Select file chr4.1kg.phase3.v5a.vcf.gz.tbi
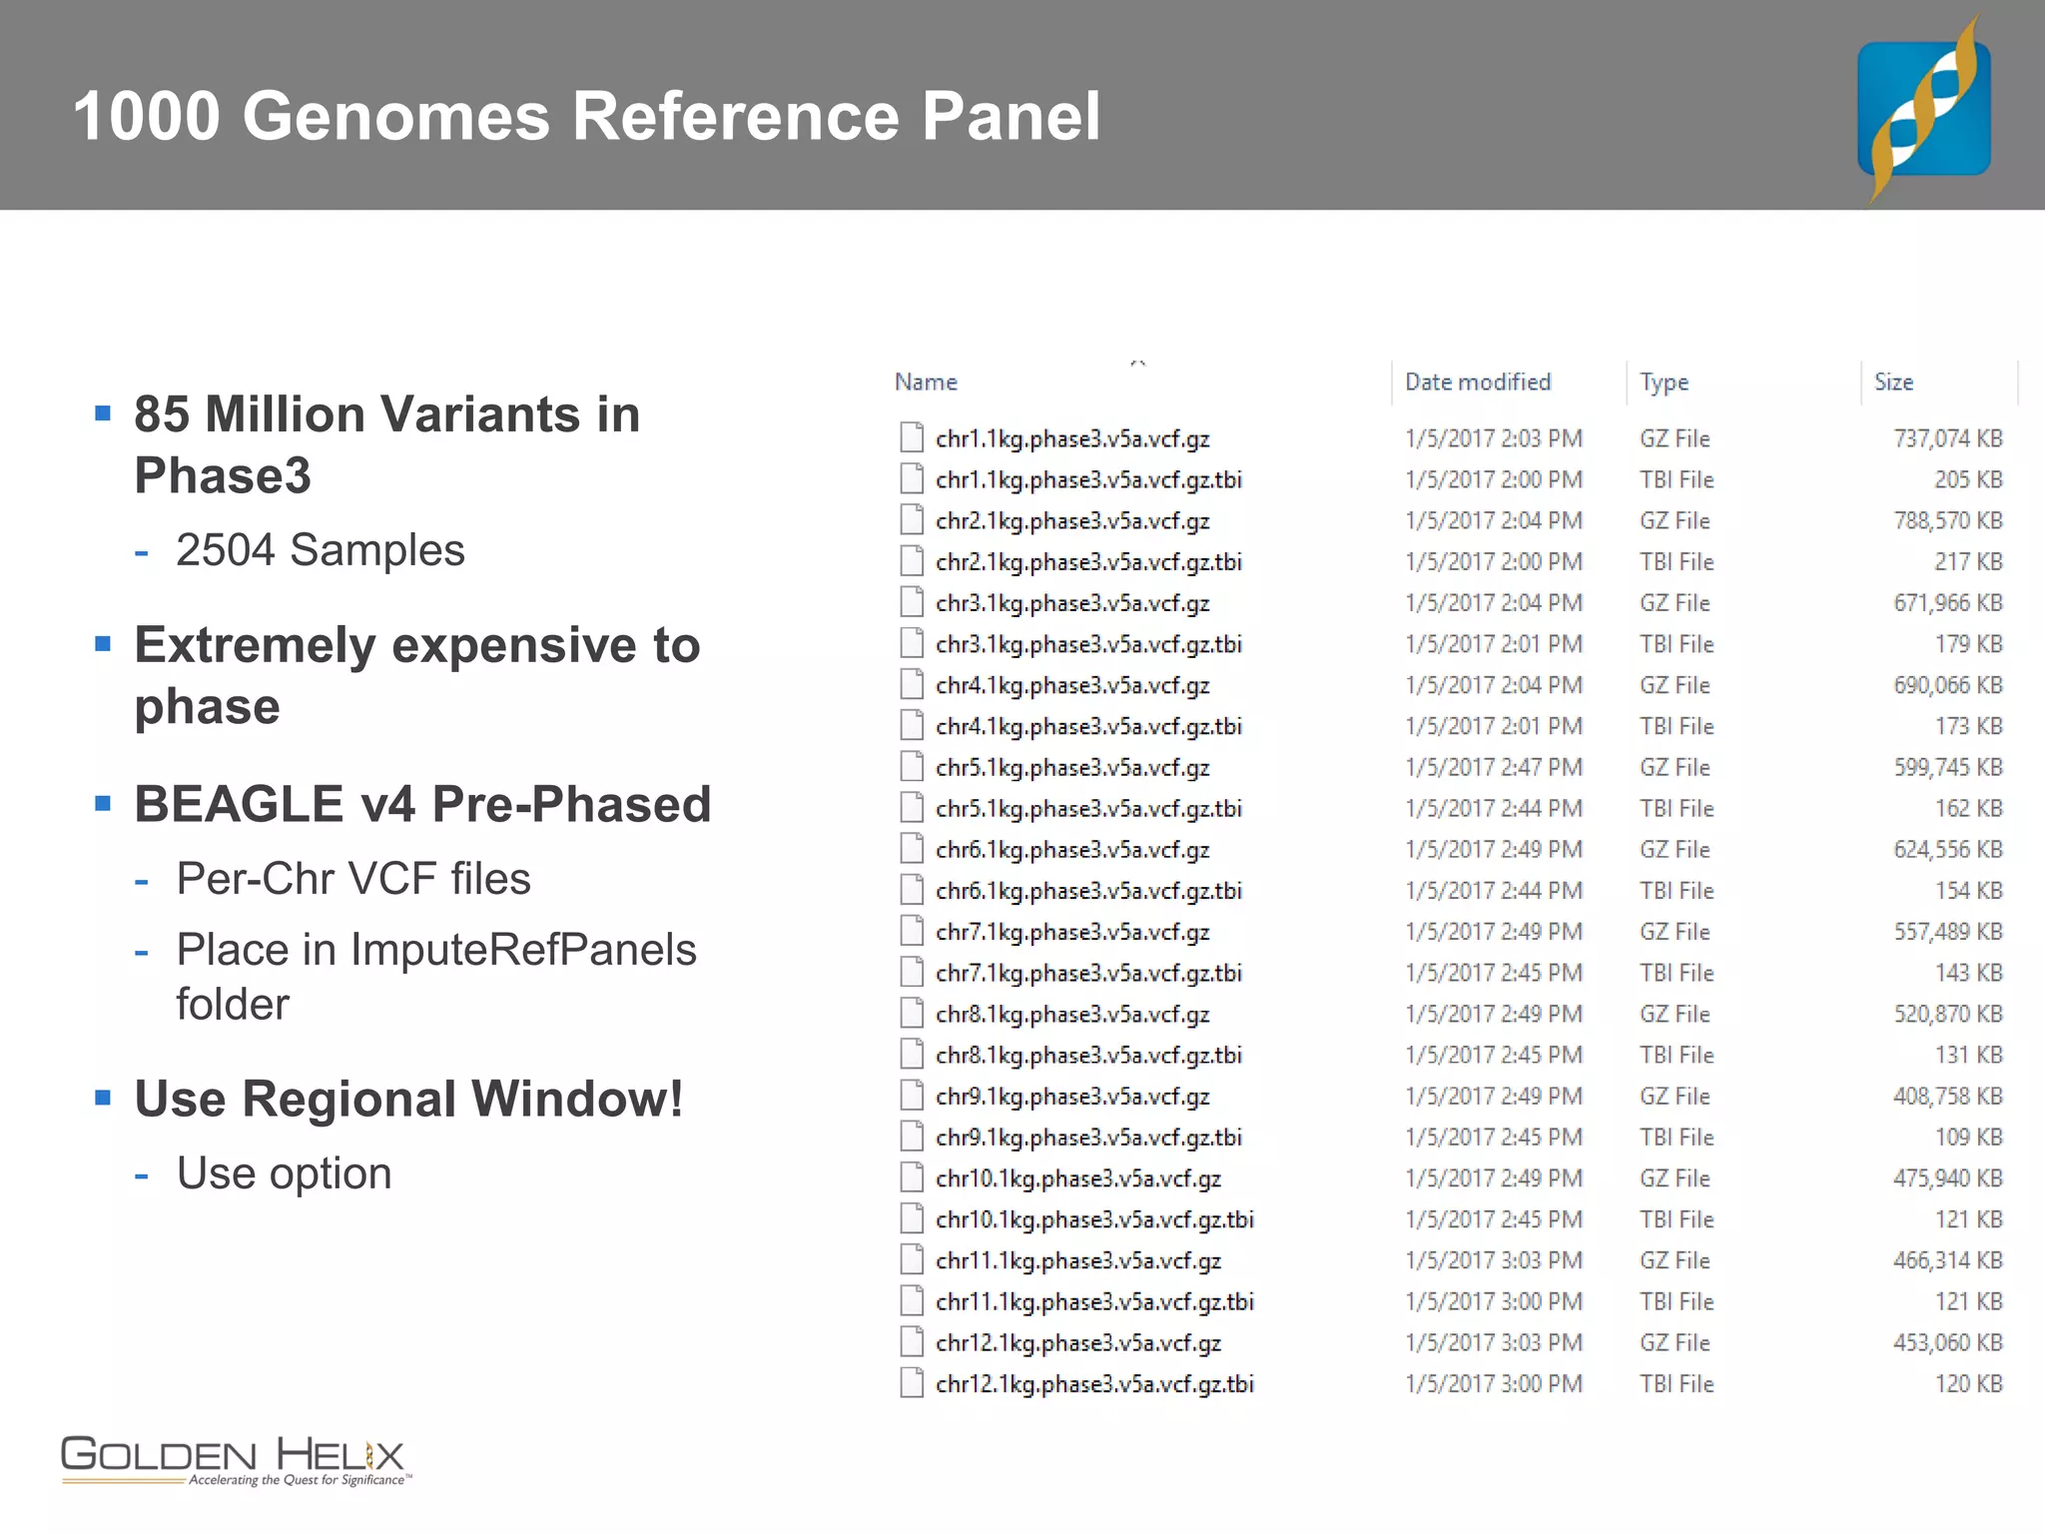 pos(1088,726)
